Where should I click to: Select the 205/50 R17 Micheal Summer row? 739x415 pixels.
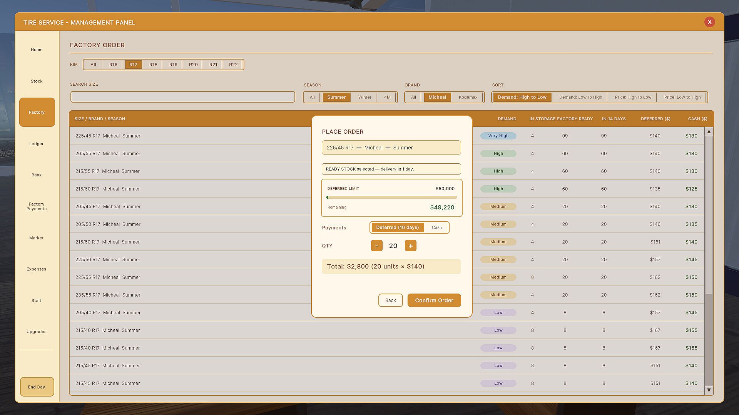[387, 224]
